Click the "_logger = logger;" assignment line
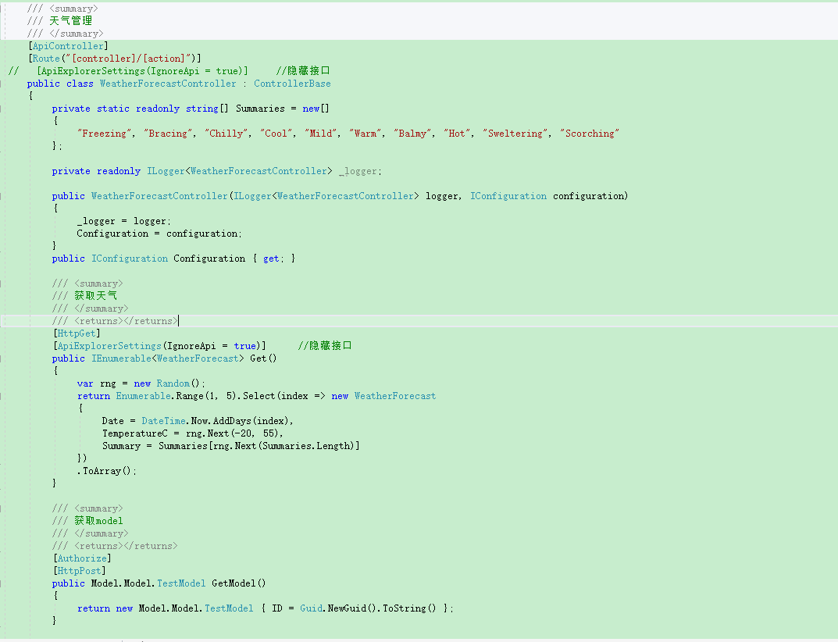The image size is (838, 642). (x=124, y=221)
